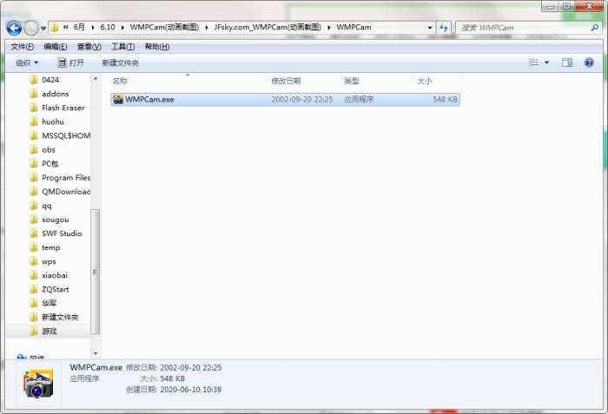Expand the address bar history dropdown
Screen dimensions: 608x414
click(430, 28)
